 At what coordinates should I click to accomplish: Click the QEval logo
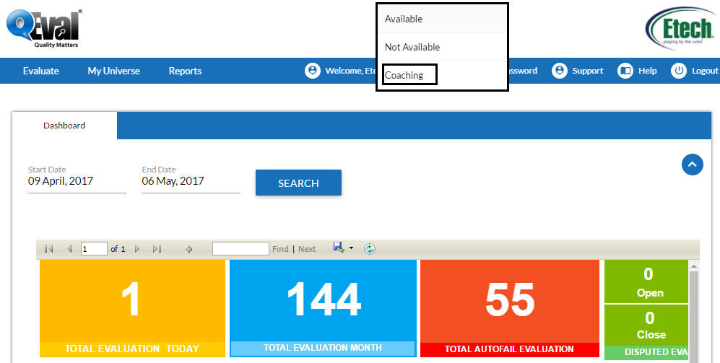point(44,28)
